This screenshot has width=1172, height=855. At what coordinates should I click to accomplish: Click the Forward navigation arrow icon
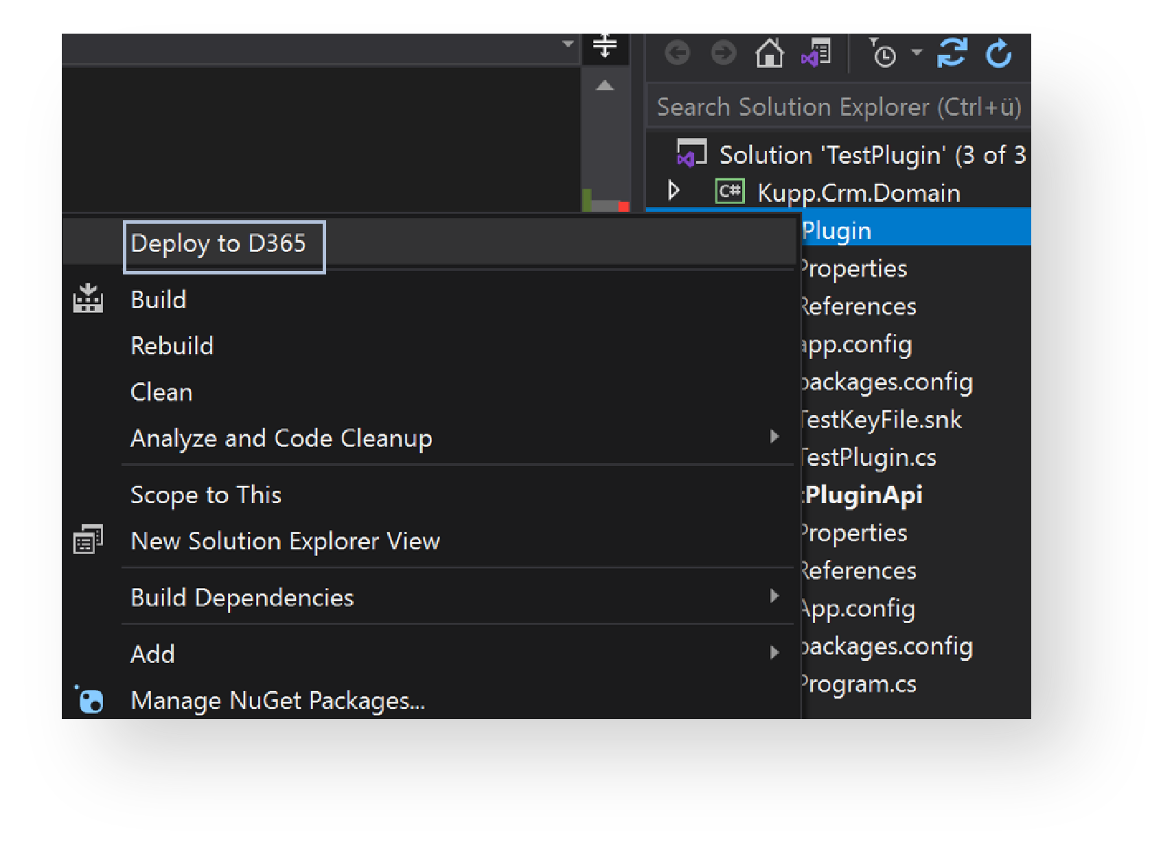click(x=723, y=53)
